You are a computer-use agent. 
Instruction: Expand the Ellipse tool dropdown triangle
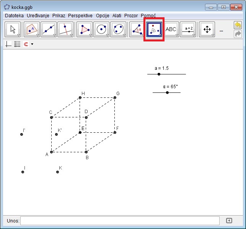[124, 35]
